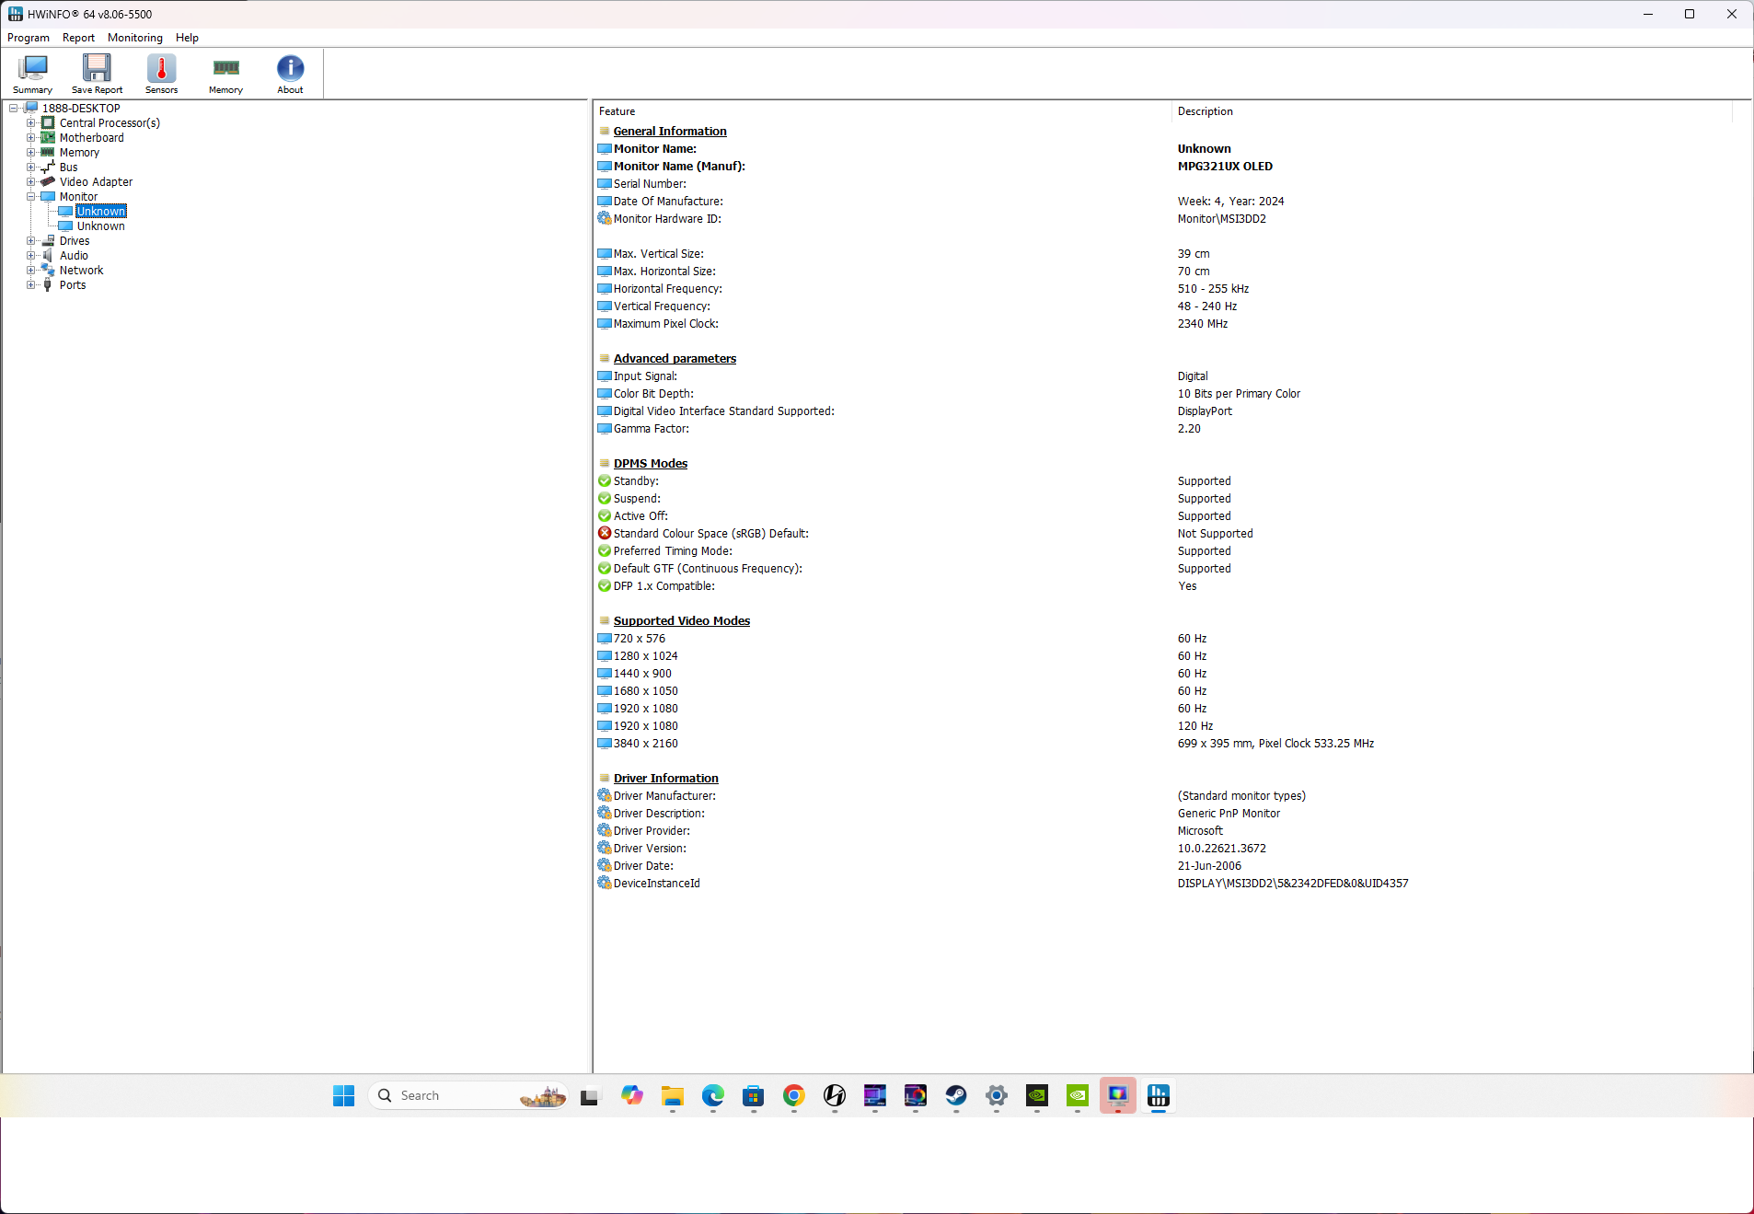The image size is (1754, 1214).
Task: Open the Program menu
Action: tap(29, 38)
